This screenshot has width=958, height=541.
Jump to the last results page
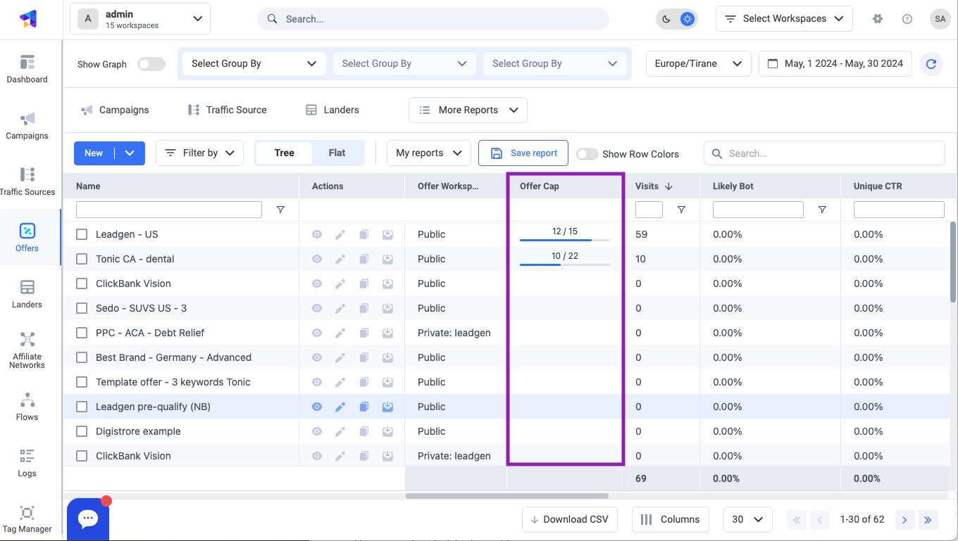tap(928, 520)
